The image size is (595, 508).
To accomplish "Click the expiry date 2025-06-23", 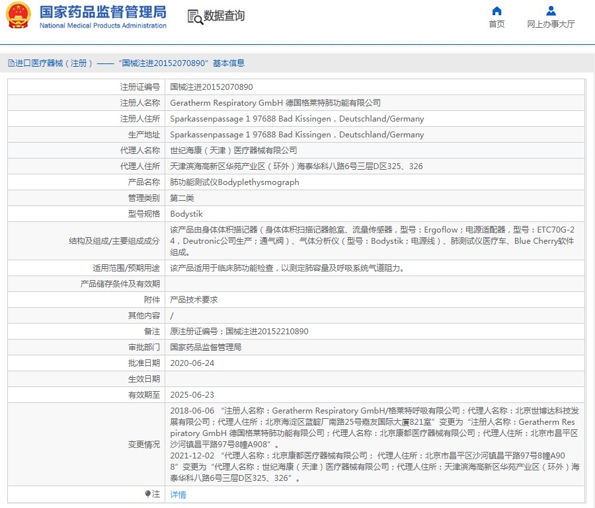I will pyautogui.click(x=192, y=395).
